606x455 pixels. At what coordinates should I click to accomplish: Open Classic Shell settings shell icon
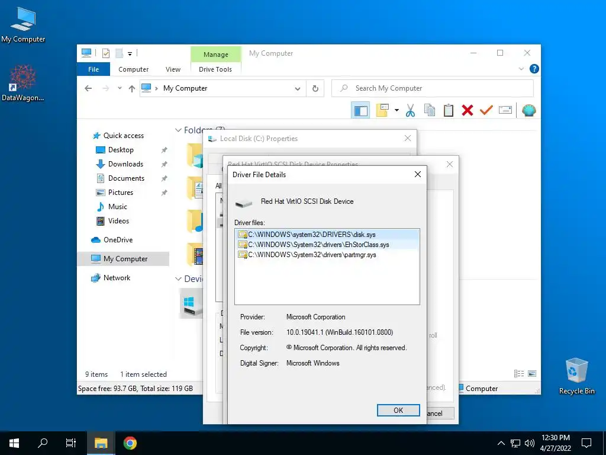528,111
